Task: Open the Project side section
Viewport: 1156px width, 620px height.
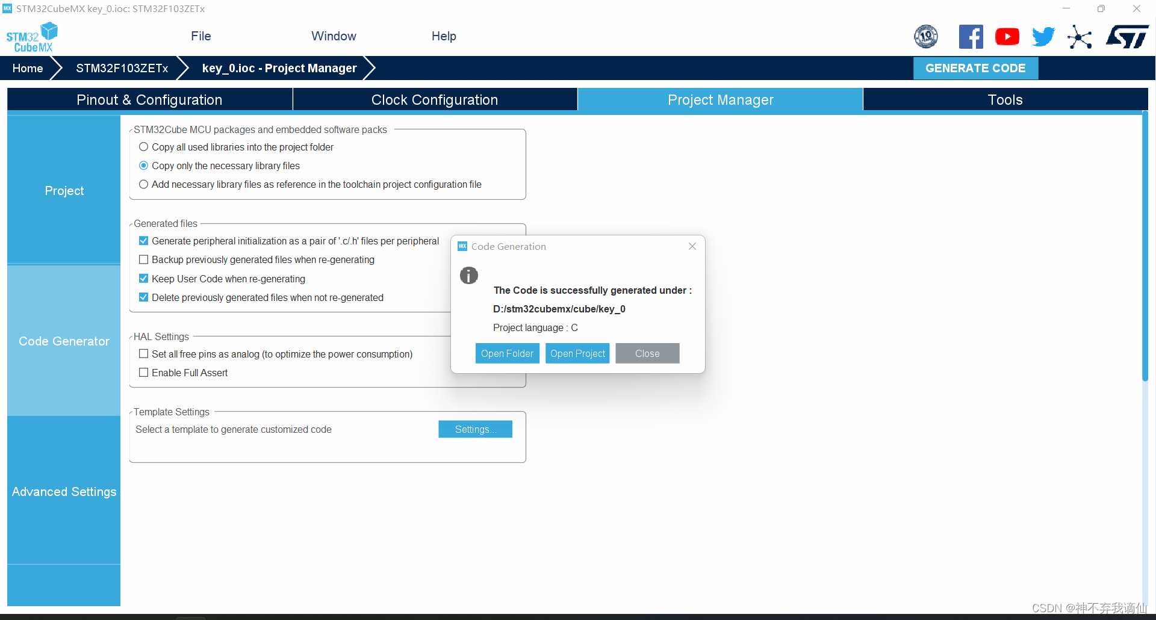Action: (64, 190)
